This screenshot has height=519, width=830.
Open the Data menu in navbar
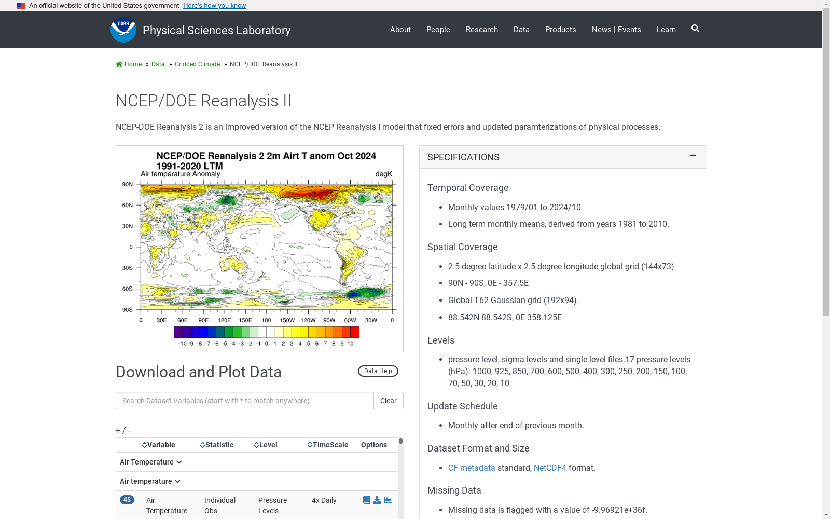pos(521,30)
